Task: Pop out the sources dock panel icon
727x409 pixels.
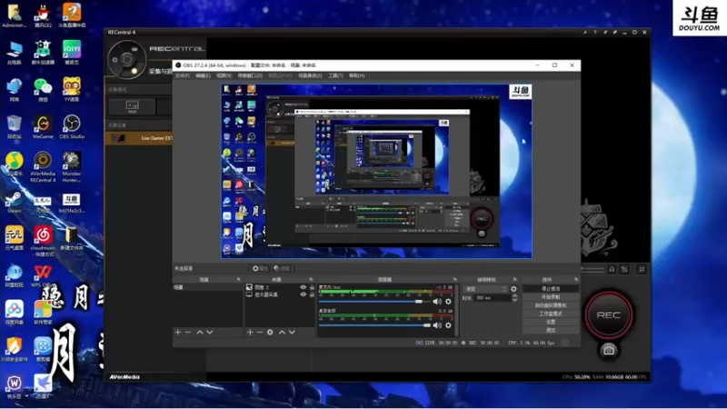Action: tap(311, 279)
